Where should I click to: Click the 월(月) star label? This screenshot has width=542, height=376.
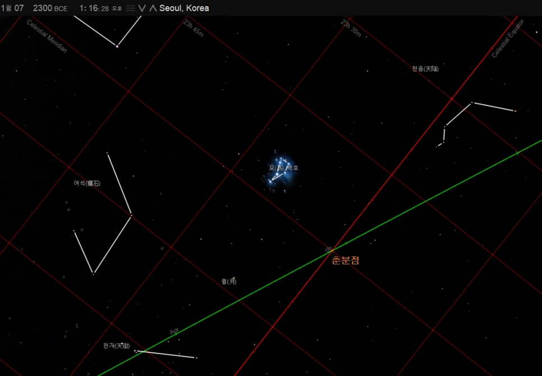point(229,281)
